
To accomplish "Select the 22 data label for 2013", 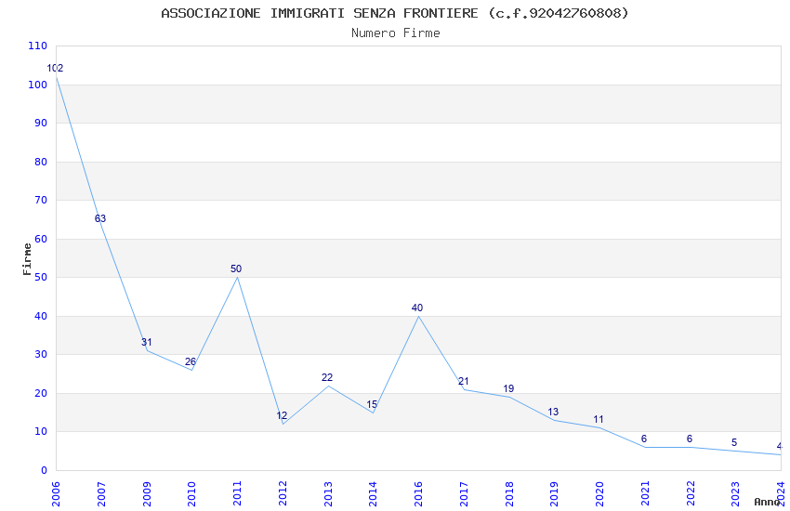I will 327,377.
